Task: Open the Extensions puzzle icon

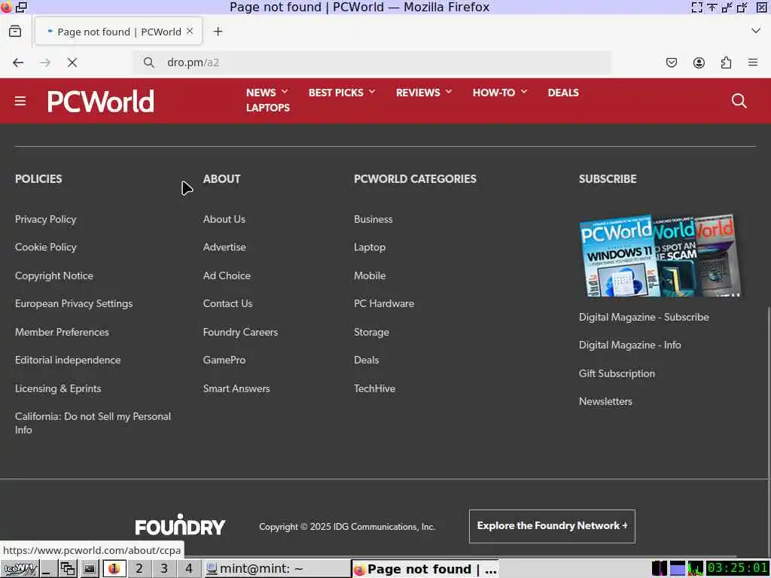Action: point(726,62)
